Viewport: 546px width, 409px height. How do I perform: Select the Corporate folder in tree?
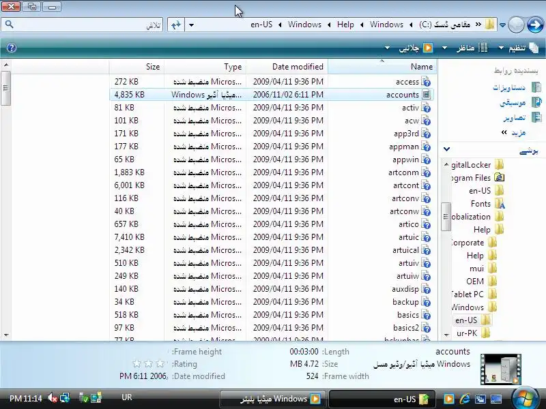tap(468, 243)
